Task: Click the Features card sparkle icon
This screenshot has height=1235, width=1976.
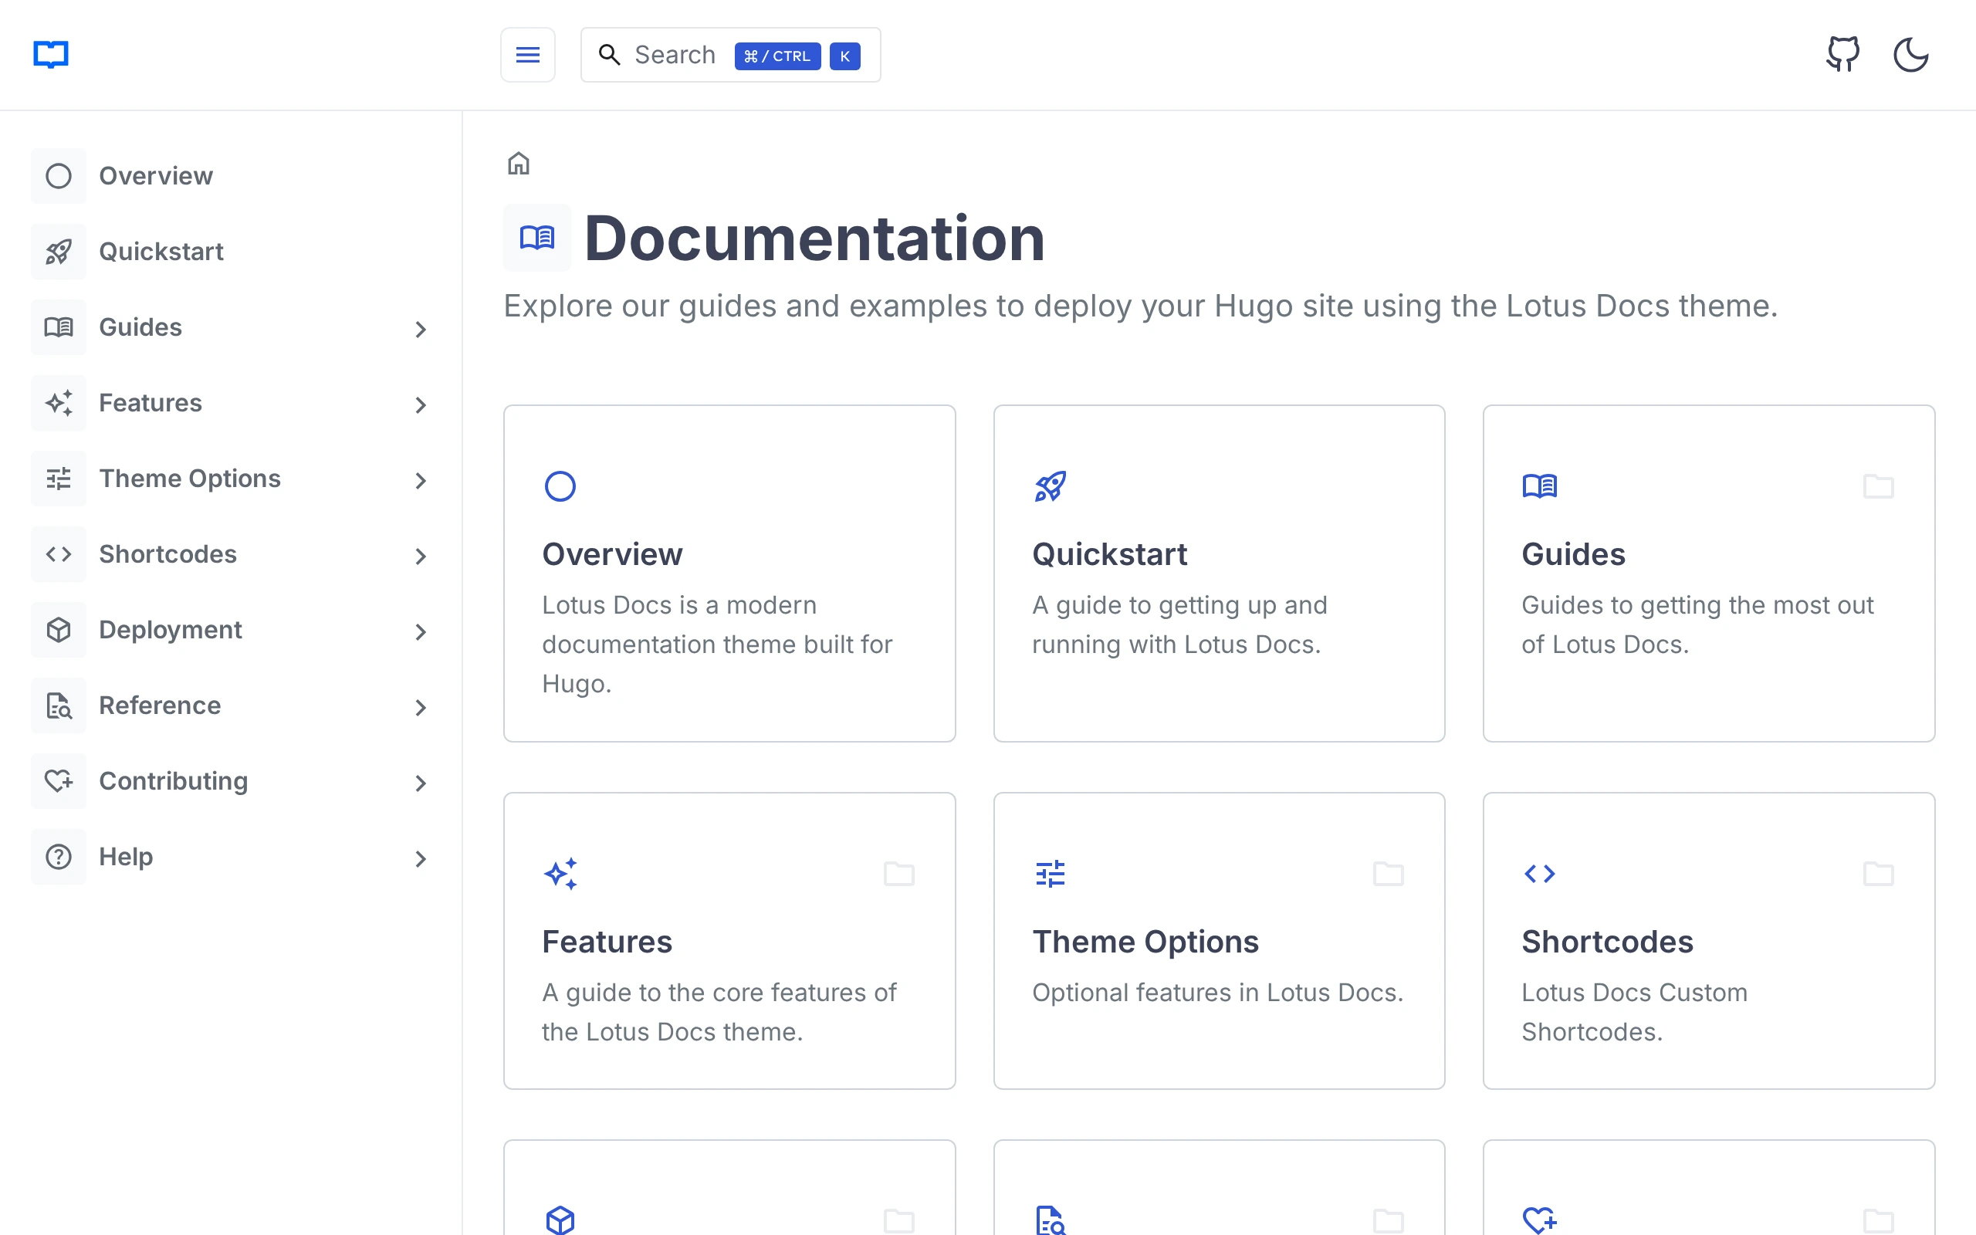Action: 560,873
